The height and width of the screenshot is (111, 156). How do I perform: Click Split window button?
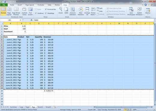[100, 8]
